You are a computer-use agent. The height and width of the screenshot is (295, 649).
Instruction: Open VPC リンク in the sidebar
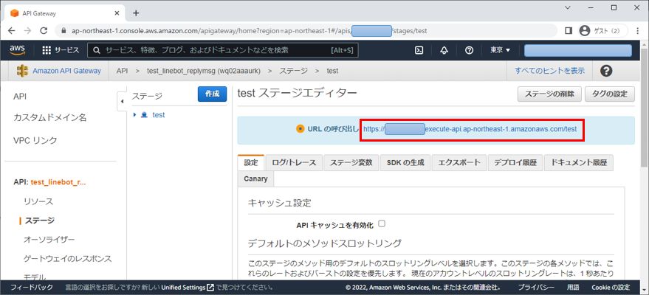[35, 140]
